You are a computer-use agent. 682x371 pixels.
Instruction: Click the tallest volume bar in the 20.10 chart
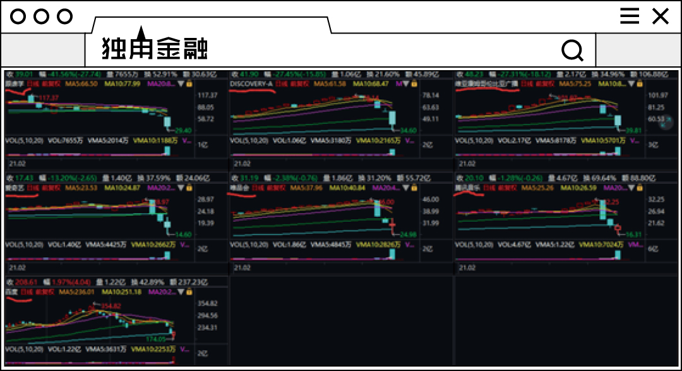click(x=618, y=255)
